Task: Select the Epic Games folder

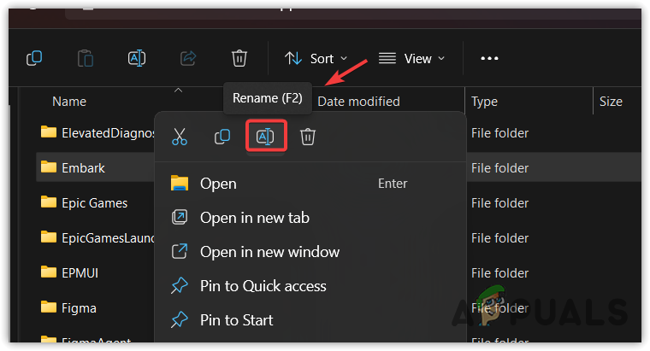Action: [x=94, y=202]
